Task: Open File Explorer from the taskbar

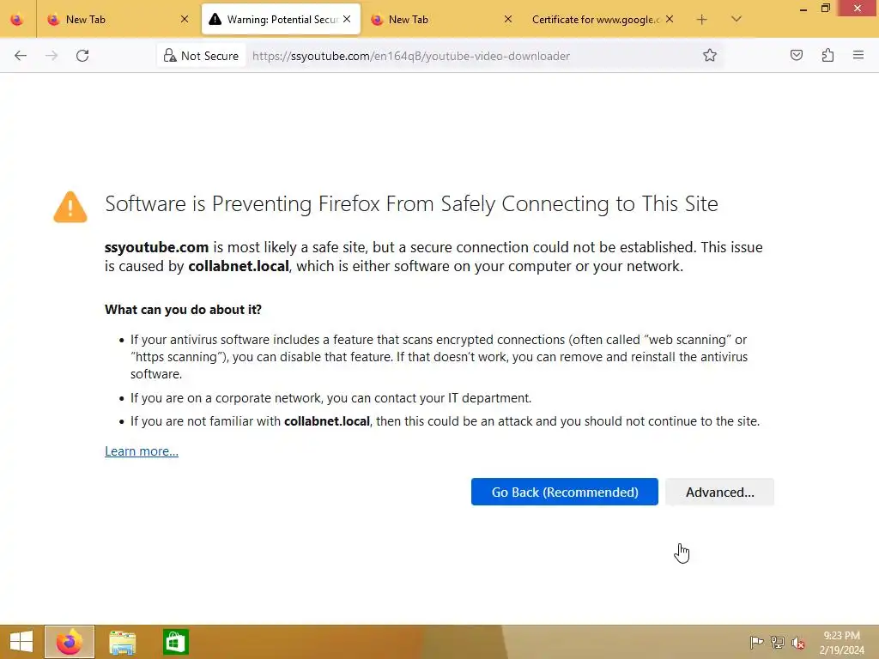Action: (x=123, y=642)
